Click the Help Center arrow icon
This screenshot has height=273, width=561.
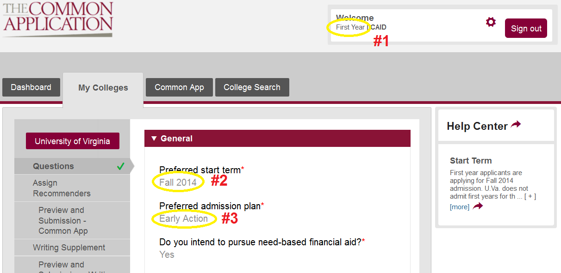point(516,125)
